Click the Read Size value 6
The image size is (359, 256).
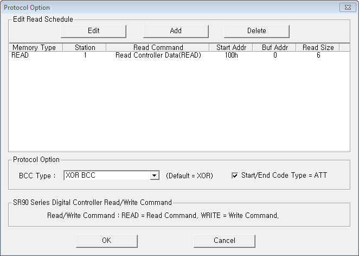point(318,55)
